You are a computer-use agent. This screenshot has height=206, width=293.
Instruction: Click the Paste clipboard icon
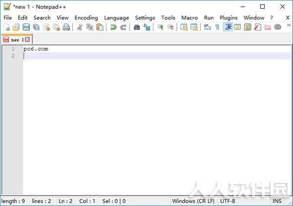pyautogui.click(x=100, y=27)
